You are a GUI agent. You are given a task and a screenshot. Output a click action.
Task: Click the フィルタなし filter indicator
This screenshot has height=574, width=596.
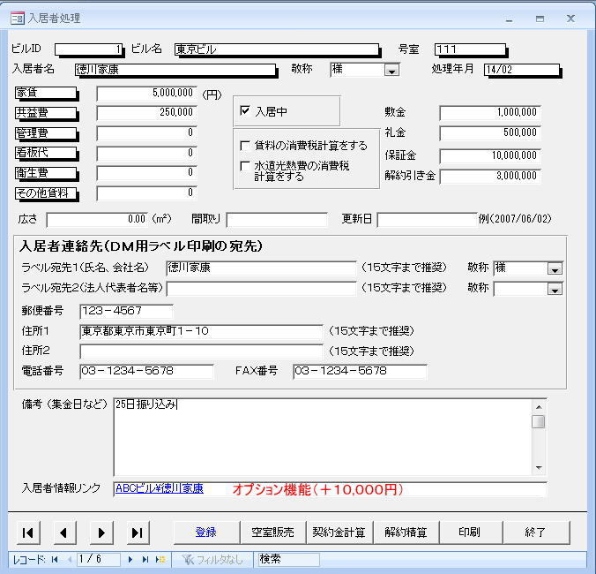[x=212, y=559]
